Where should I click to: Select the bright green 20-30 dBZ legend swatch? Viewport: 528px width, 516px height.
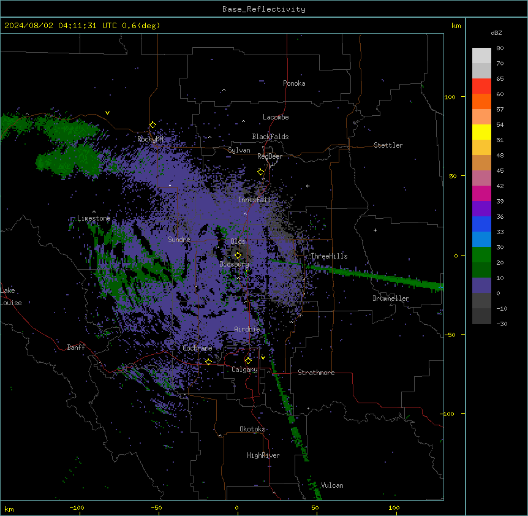click(x=481, y=255)
